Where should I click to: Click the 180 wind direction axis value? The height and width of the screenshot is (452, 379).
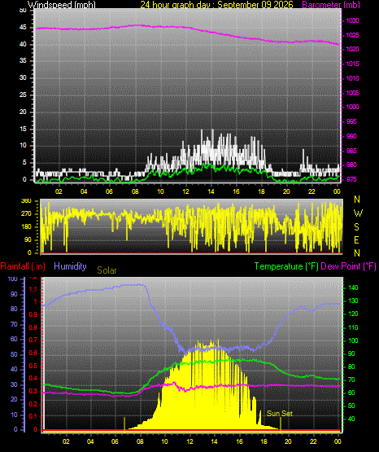[26, 227]
